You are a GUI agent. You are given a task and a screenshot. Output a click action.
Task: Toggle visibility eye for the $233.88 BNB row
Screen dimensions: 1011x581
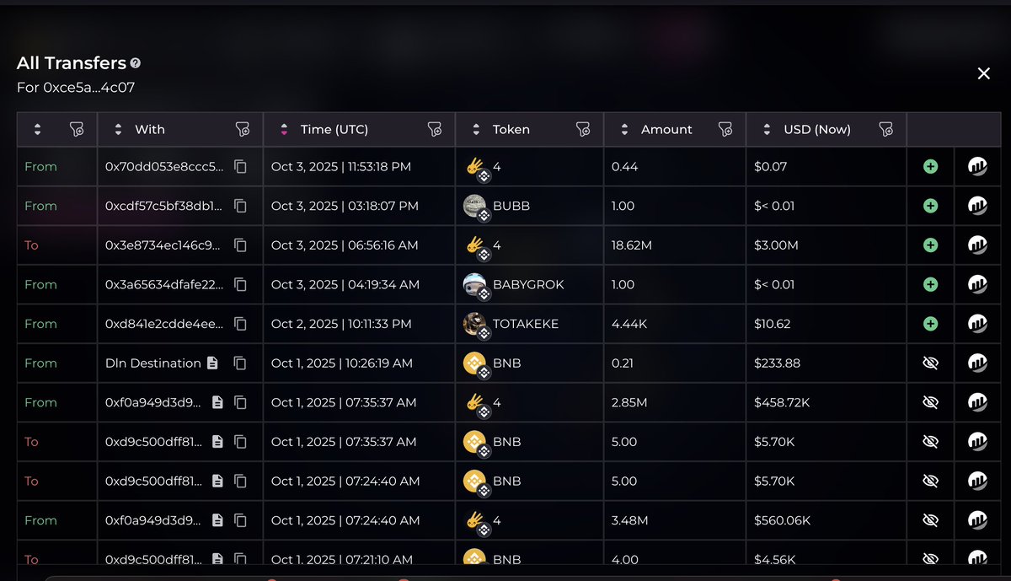[930, 363]
